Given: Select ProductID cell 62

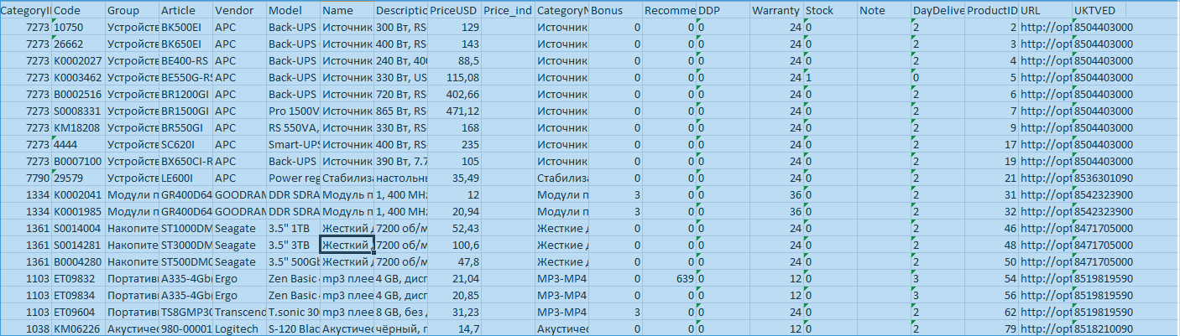Looking at the screenshot, I should point(992,313).
